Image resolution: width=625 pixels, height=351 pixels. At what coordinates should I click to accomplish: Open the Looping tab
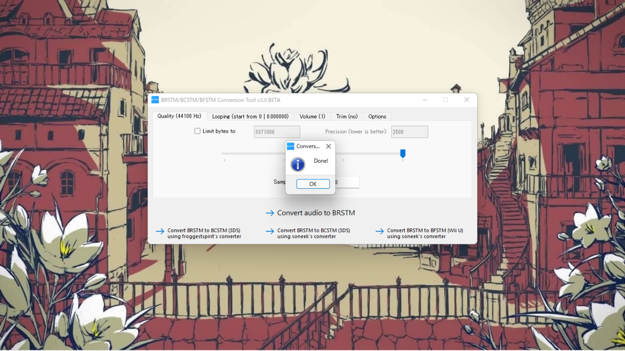click(x=251, y=116)
